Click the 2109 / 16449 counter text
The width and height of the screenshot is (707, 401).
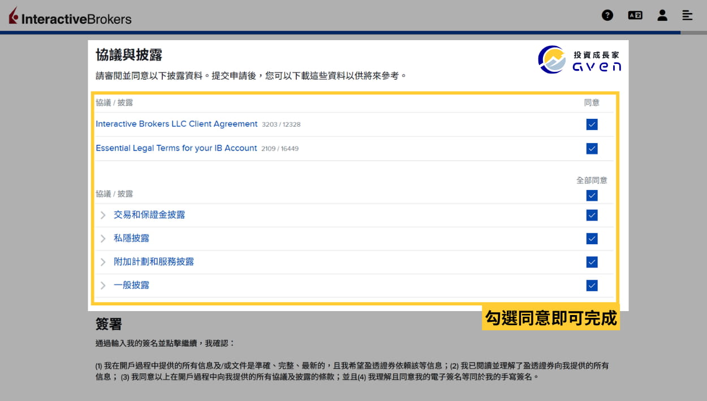280,149
